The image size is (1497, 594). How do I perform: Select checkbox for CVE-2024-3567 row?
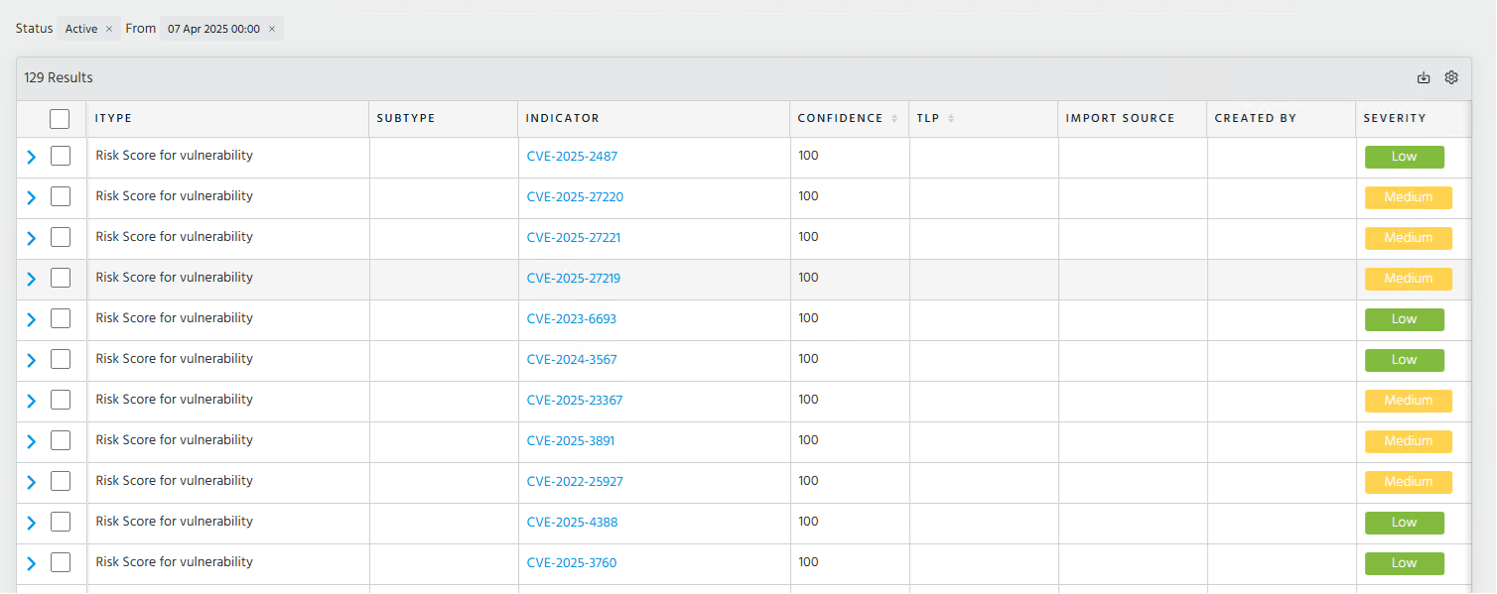61,359
